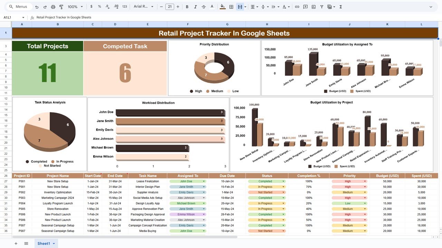Click the Insert chart icon
This screenshot has height=248, width=442.
pos(314,7)
